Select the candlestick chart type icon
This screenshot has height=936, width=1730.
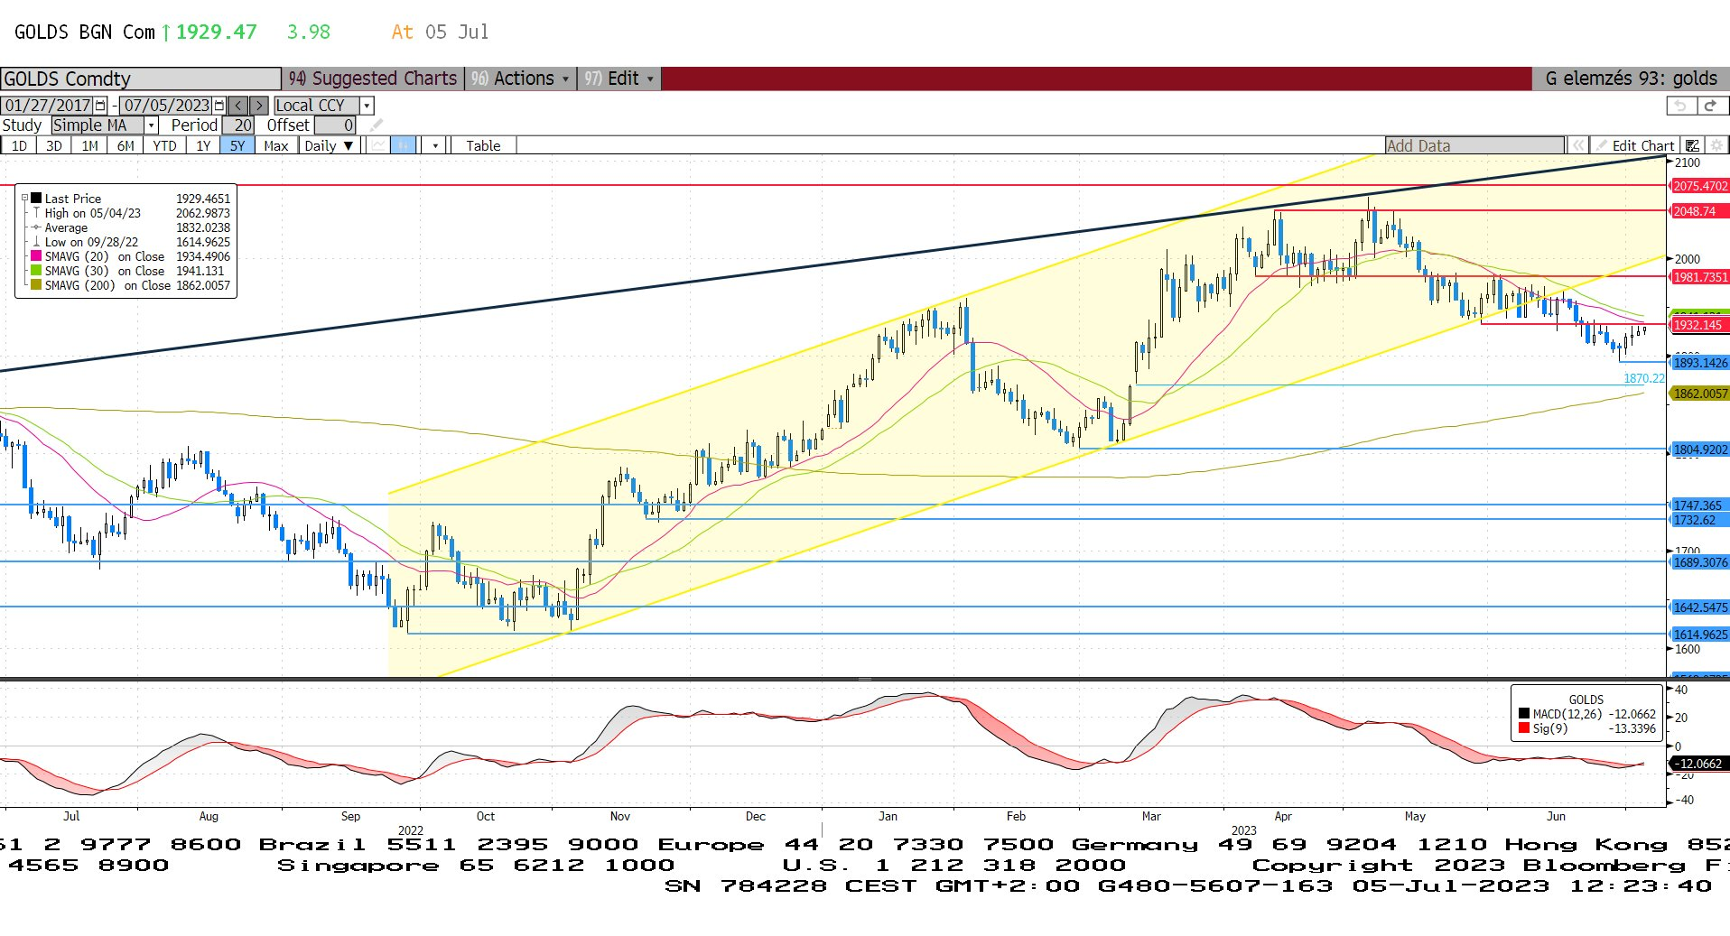click(x=404, y=145)
